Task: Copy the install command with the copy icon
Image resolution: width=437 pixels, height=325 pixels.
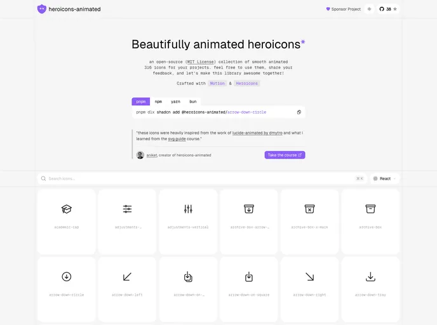Action: point(299,112)
